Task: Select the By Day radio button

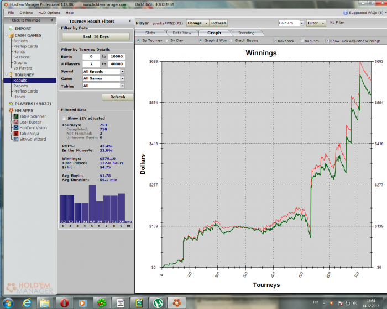Action: pos(167,40)
